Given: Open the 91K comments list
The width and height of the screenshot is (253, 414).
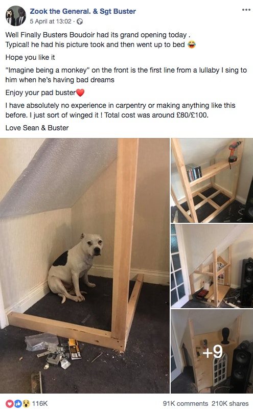Looking at the screenshot, I should (186, 403).
